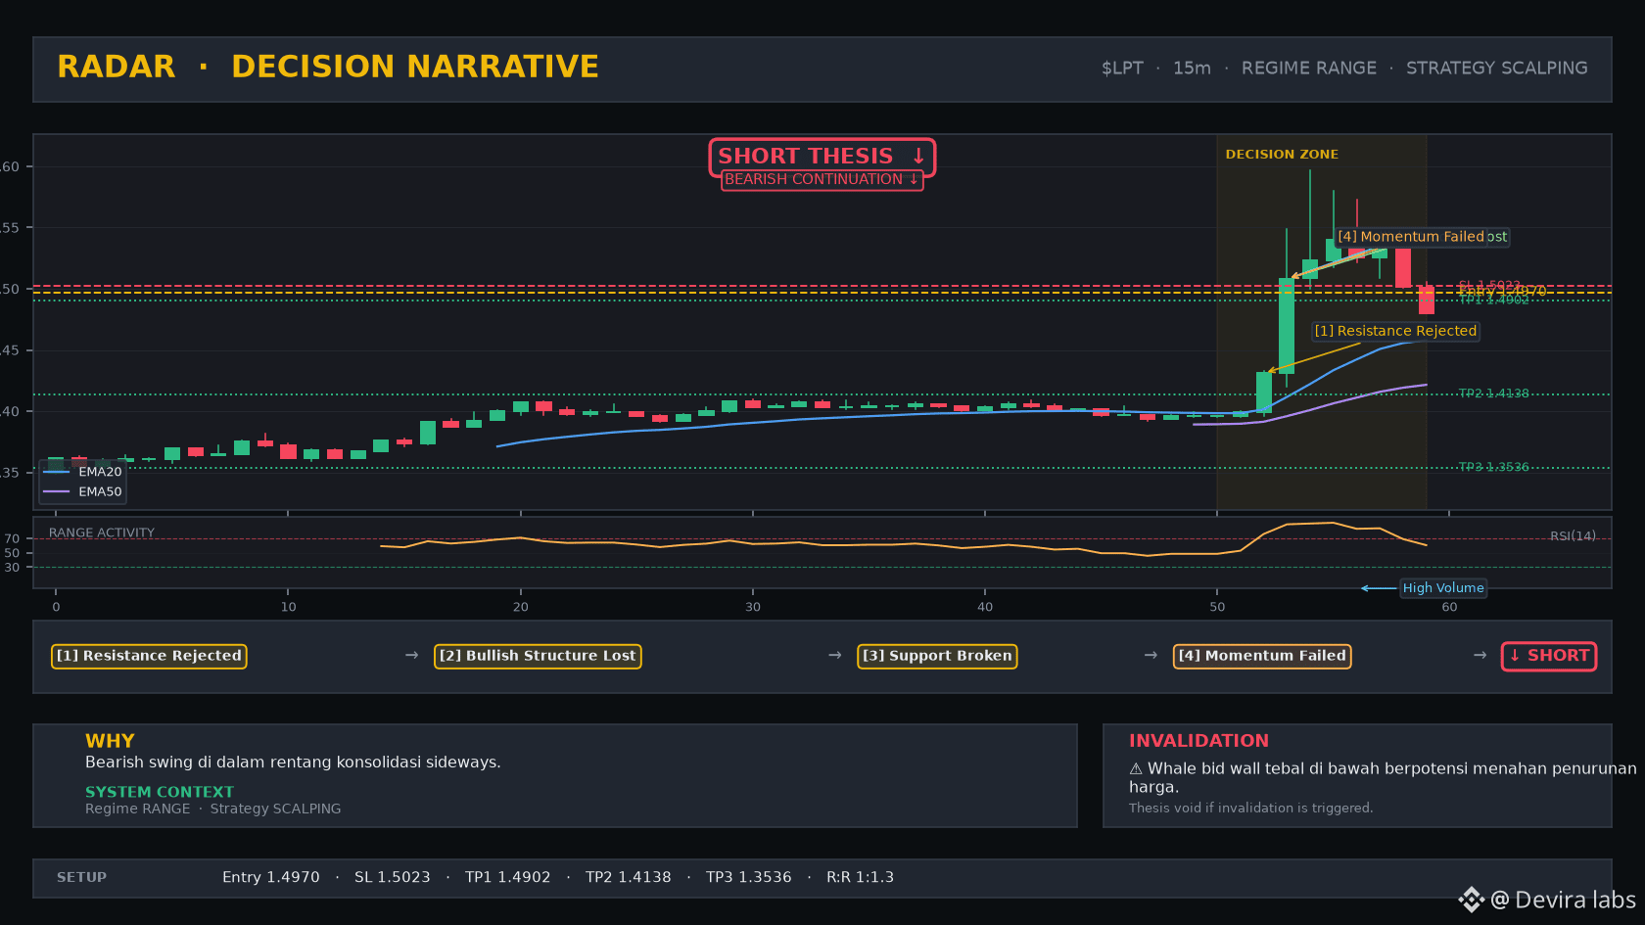Click the RSI(14) indicator label

coord(1573,535)
